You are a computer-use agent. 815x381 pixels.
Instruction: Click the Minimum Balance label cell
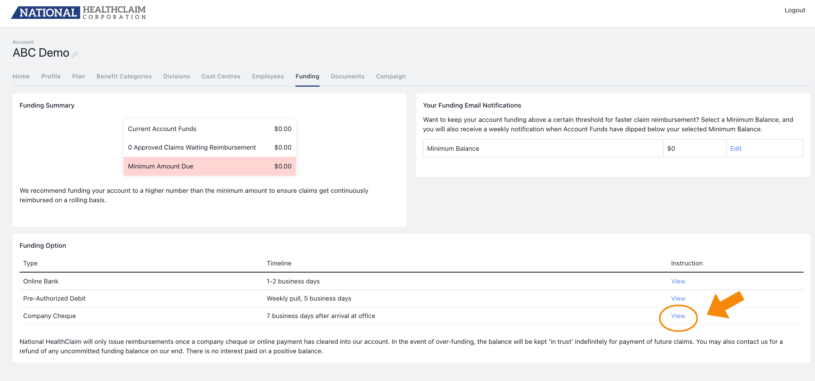tap(543, 148)
